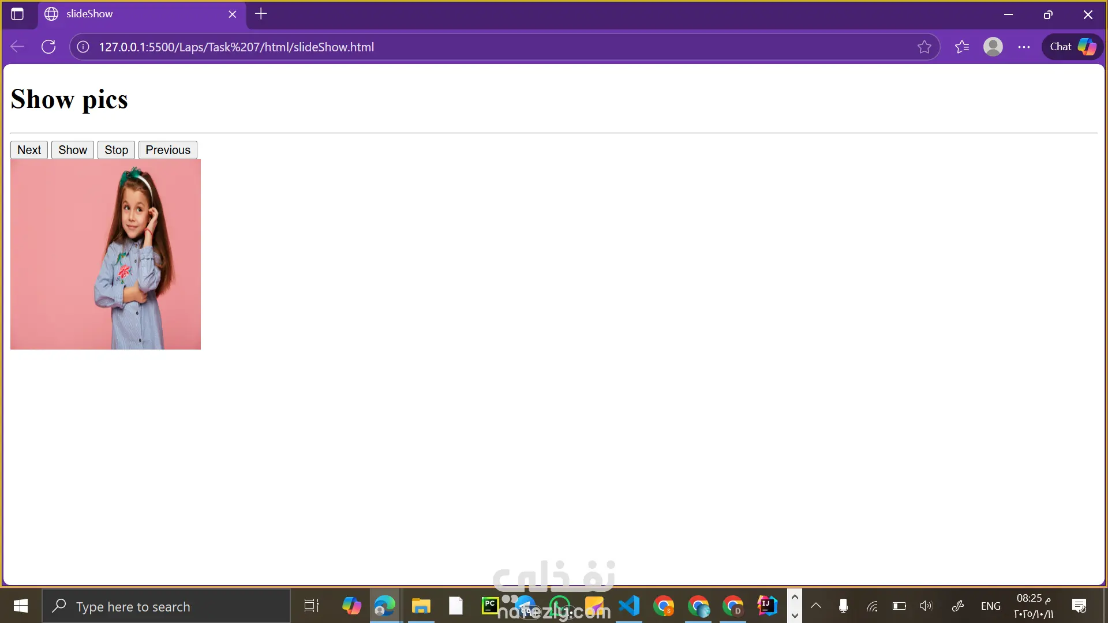Click the Show slideshow button
This screenshot has width=1108, height=623.
[x=73, y=150]
